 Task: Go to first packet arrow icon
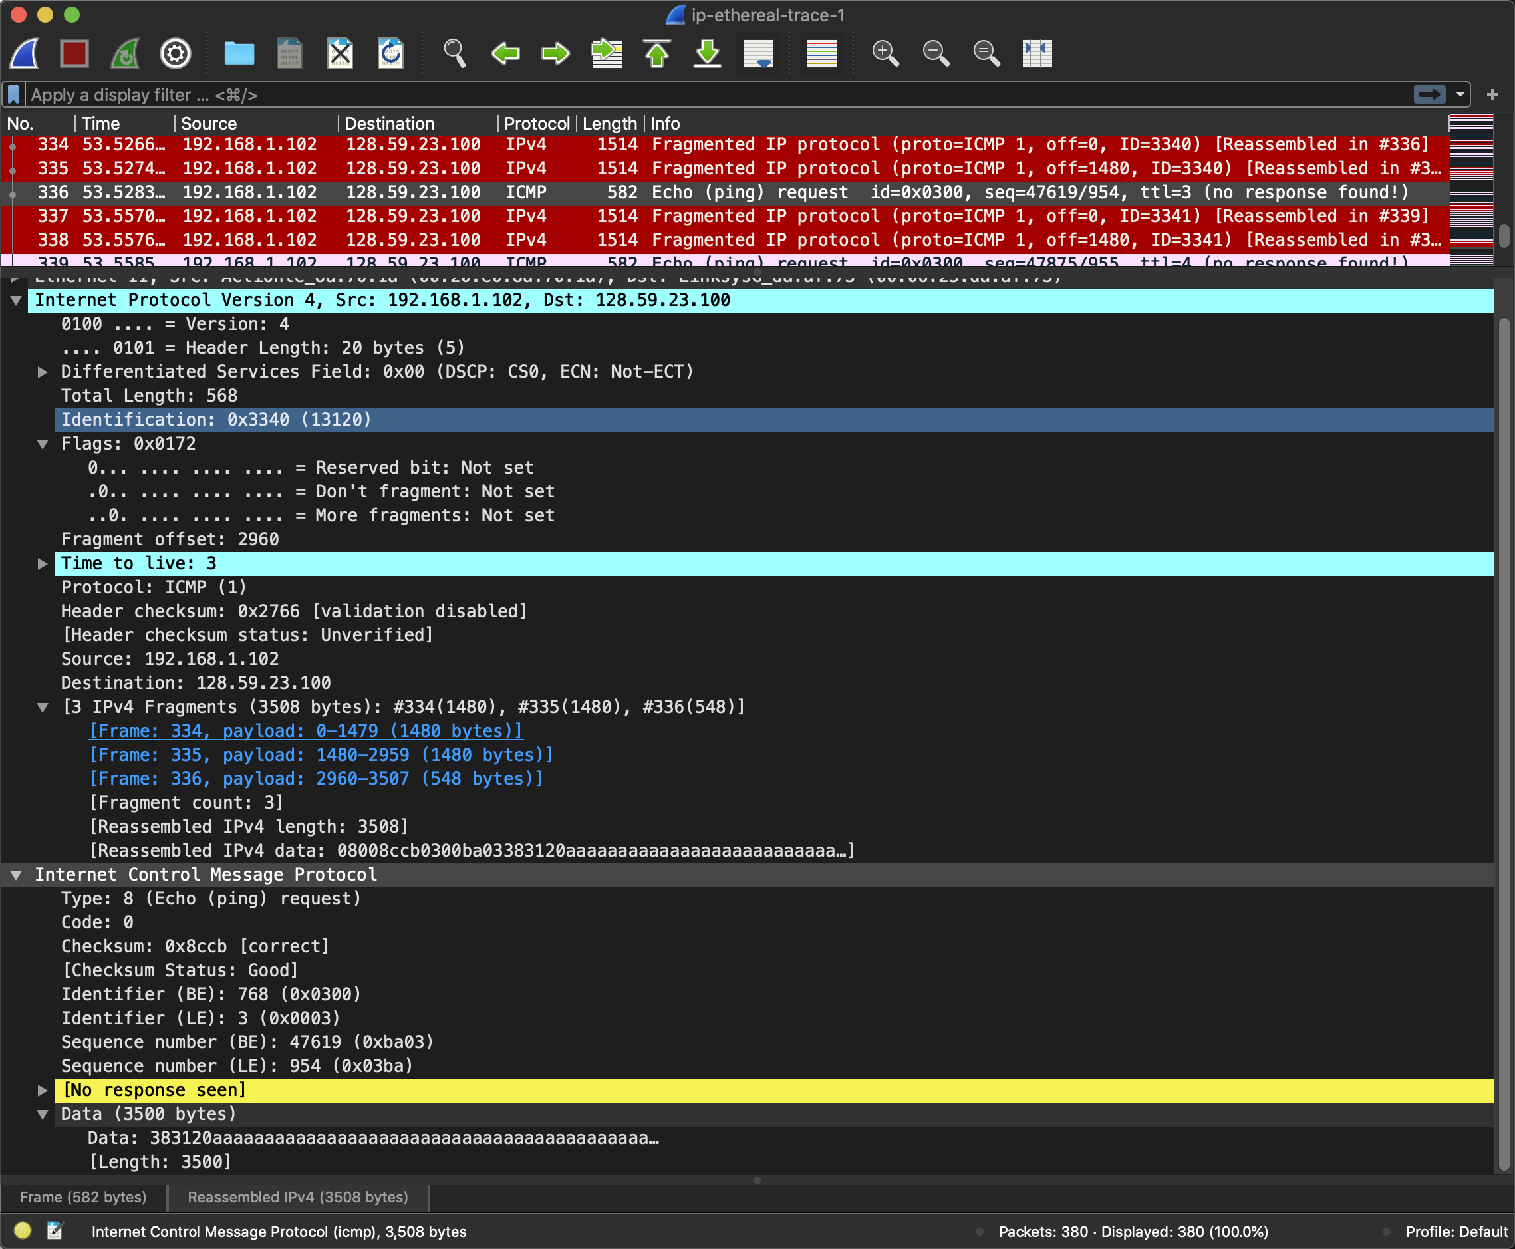pyautogui.click(x=657, y=53)
